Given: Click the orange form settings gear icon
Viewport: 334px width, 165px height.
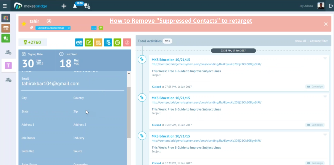Looking at the screenshot, I should [98, 42].
